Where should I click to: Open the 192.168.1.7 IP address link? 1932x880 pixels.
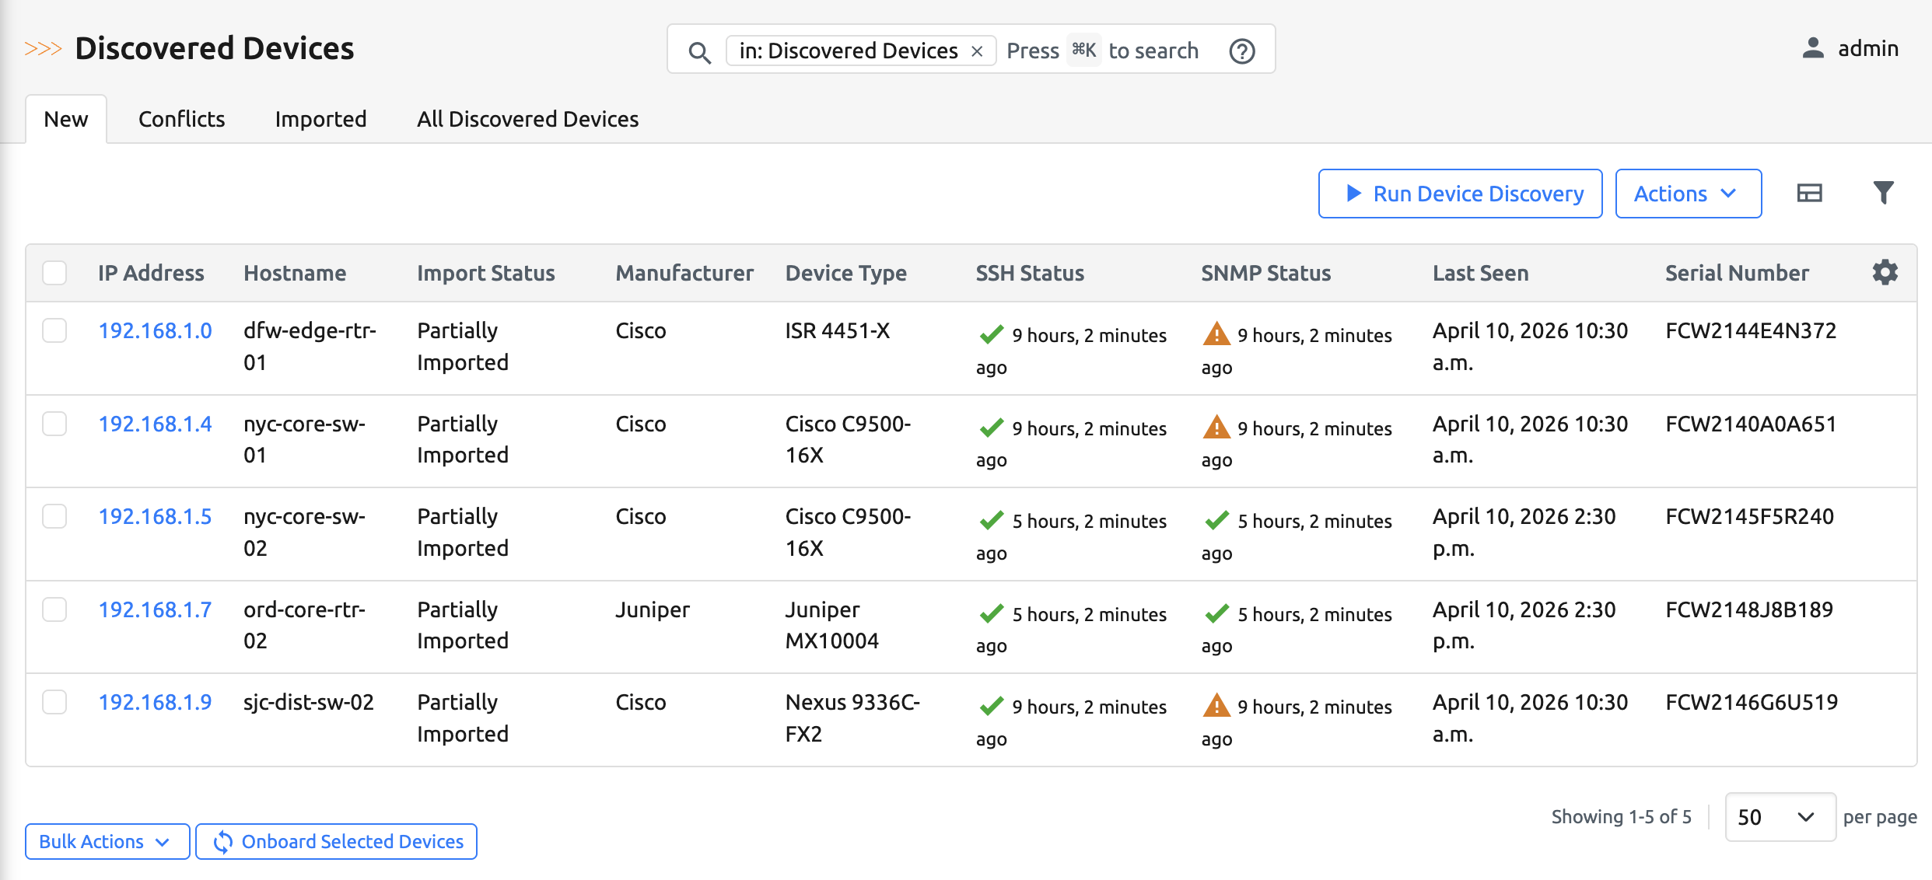155,609
